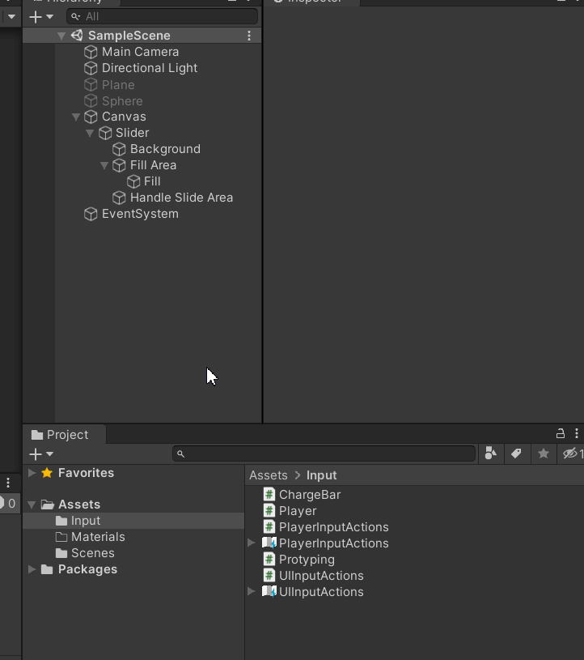Select the disabled Plane object
This screenshot has height=660, width=584.
coord(118,84)
